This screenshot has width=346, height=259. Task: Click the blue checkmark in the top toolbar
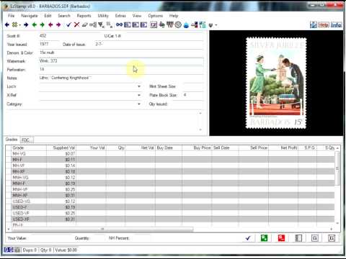coord(68,24)
